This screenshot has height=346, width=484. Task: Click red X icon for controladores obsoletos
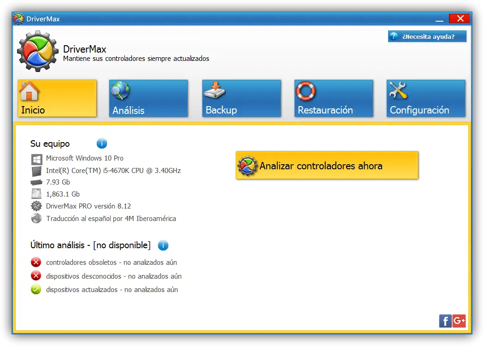click(36, 262)
